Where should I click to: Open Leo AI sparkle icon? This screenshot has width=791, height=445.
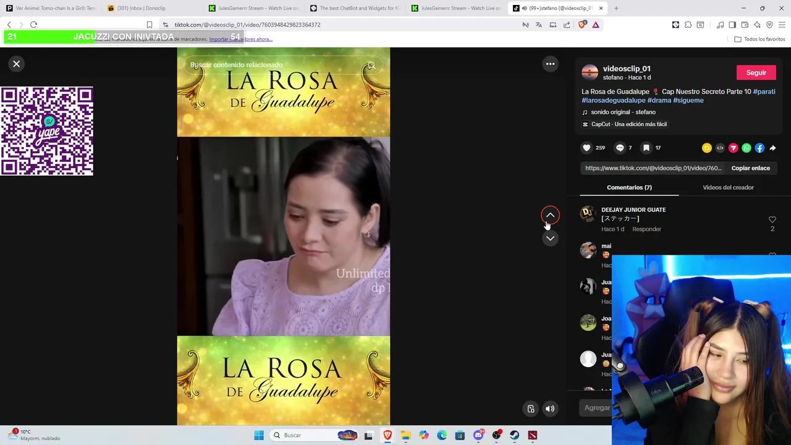[x=757, y=25]
